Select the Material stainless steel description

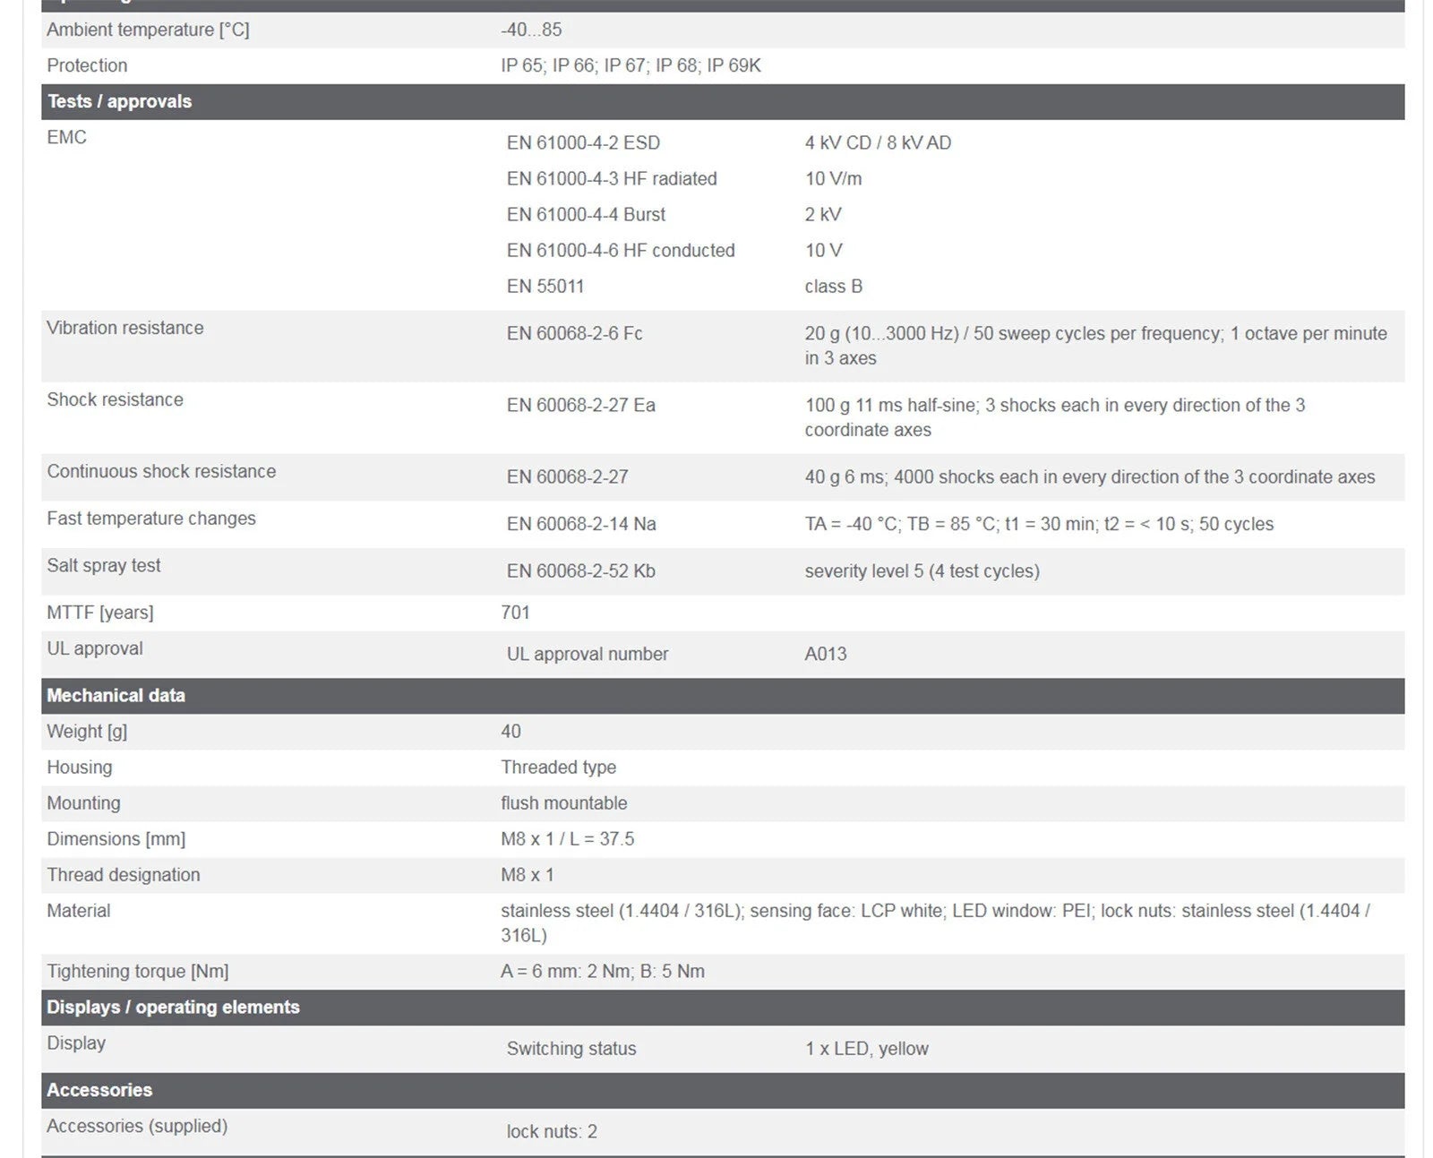[x=936, y=922]
